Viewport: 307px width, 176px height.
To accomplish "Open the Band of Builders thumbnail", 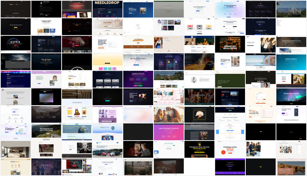I will point(230,44).
